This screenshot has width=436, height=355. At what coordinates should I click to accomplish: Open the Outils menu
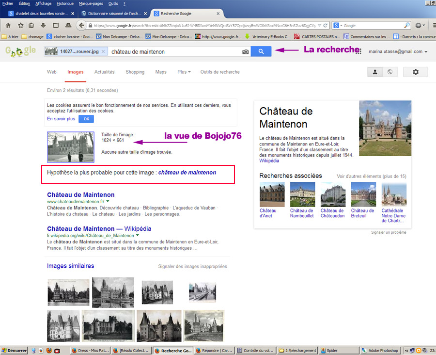pyautogui.click(x=113, y=3)
